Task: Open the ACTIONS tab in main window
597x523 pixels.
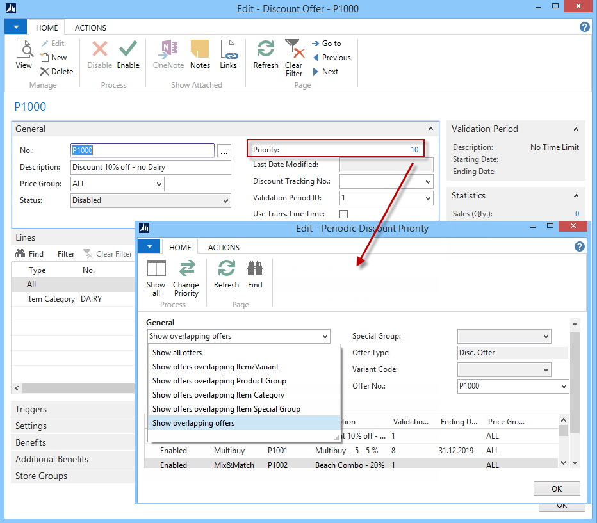Action: pos(90,28)
